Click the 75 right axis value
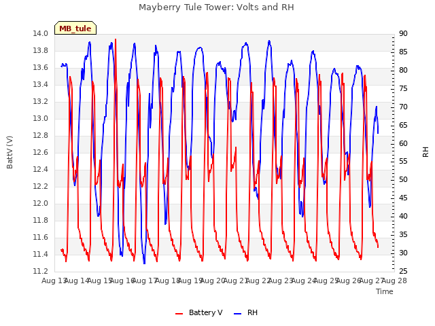 pyautogui.click(x=403, y=88)
